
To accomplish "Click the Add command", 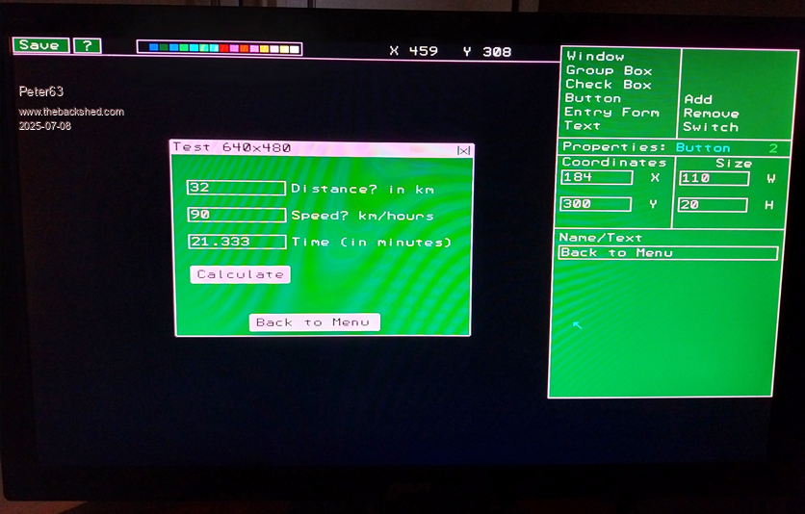I will tap(698, 99).
